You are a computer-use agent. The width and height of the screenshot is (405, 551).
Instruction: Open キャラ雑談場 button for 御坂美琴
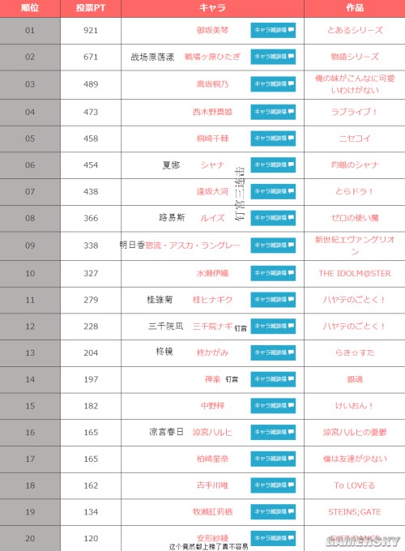click(x=273, y=30)
